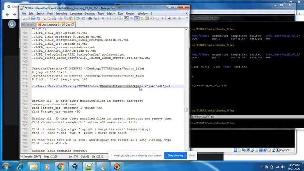
Task: Click the taskbar clock showing 11:09 AM
Action: [x=294, y=167]
